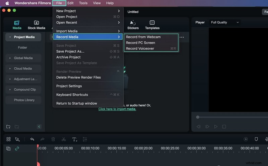Viewport: 268px width, 166px height.
Task: Open the Open Recent submenu
Action: [x=88, y=22]
